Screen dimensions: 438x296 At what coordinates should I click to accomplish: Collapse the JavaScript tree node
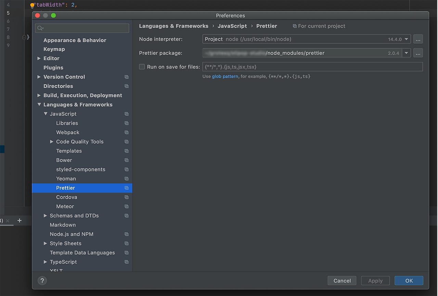click(x=46, y=114)
